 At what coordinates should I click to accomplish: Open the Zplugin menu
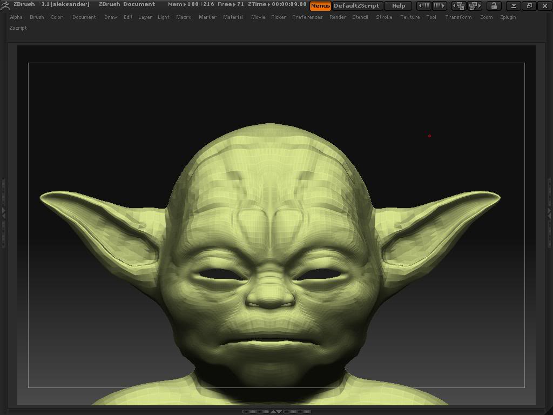point(508,17)
